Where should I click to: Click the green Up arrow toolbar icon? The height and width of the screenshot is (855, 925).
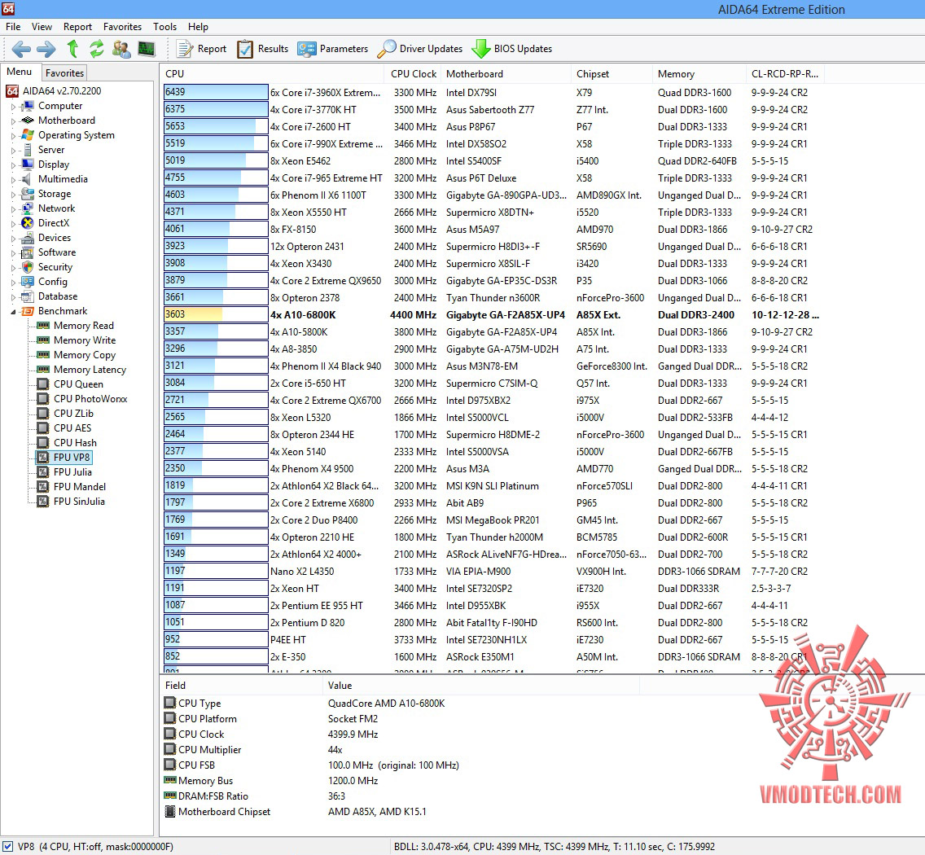point(72,49)
